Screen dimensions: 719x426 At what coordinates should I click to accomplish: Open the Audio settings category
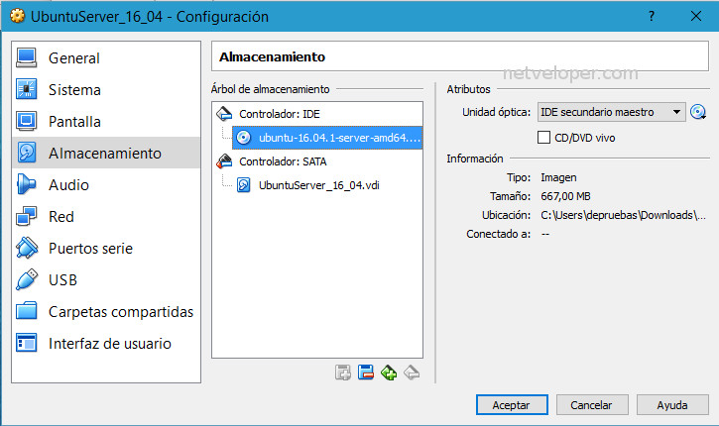pyautogui.click(x=106, y=184)
